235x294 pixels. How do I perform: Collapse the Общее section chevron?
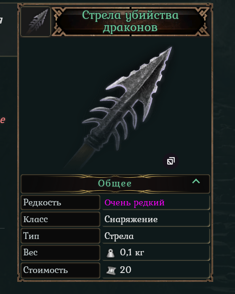(196, 181)
